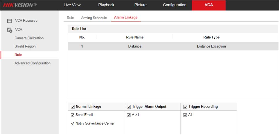The width and height of the screenshot is (279, 135).
Task: Uncheck Notify Surveillance Center
Action: [x=72, y=123]
